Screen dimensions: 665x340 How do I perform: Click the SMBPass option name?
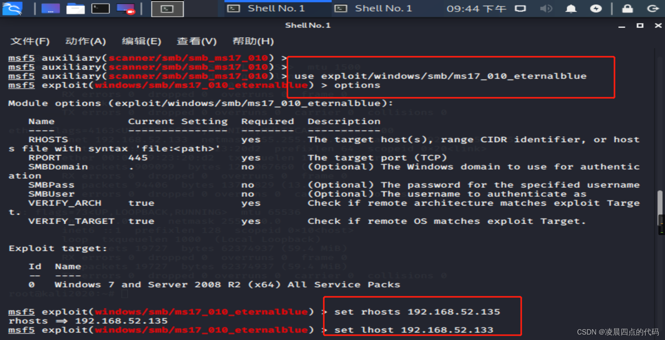(51, 185)
